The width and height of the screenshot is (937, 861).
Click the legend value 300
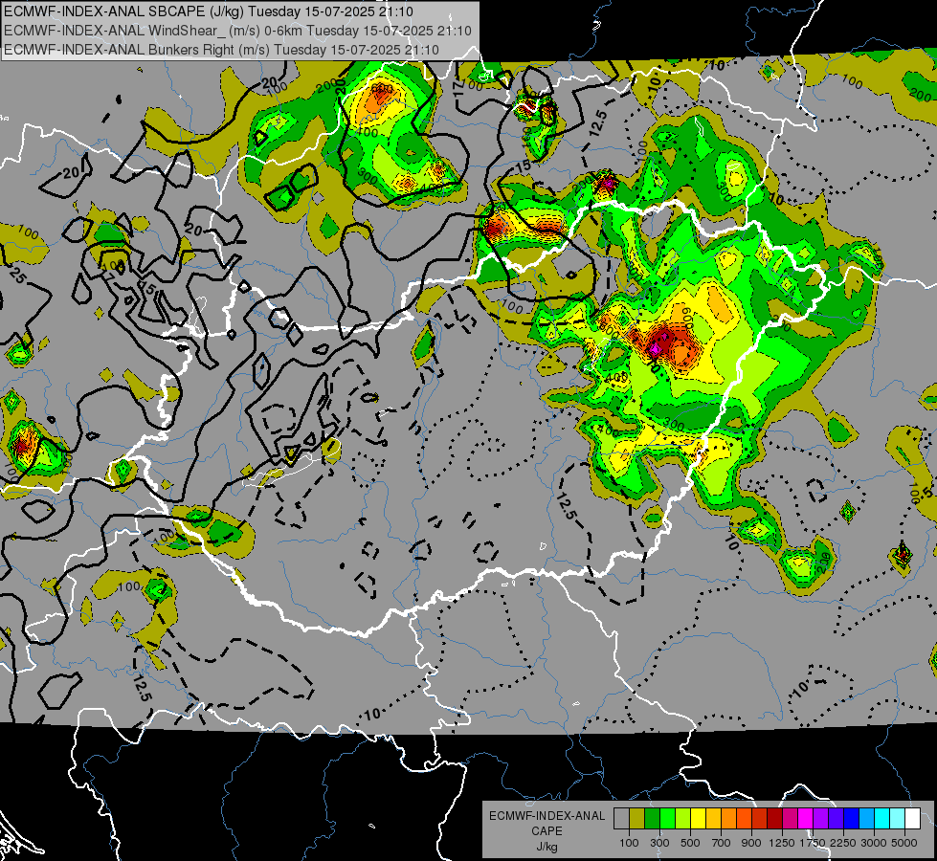659,843
